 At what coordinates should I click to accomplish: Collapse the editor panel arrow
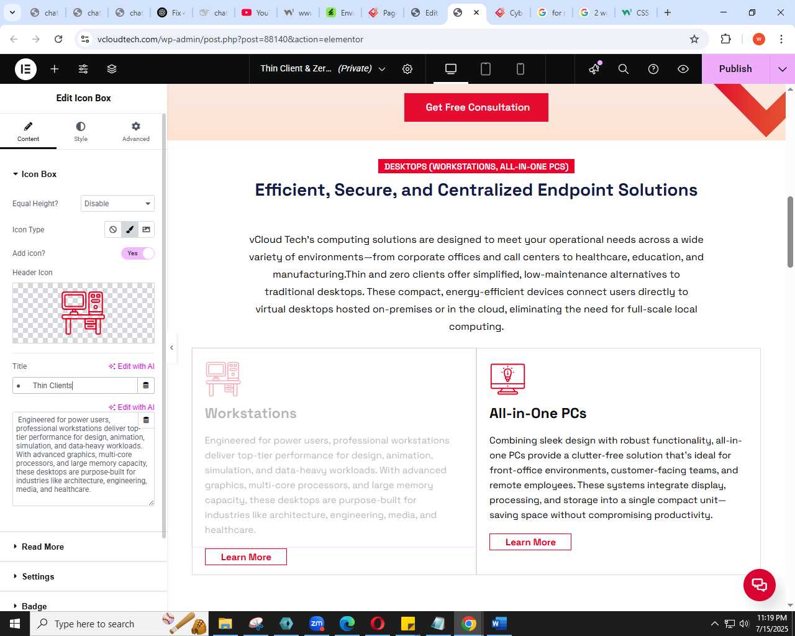(172, 348)
